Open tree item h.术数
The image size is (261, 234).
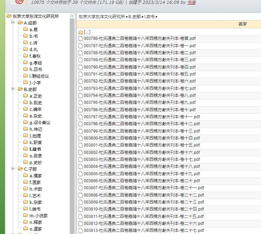[36, 189]
